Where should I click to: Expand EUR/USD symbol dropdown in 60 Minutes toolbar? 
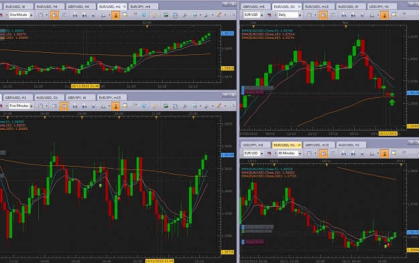tap(261, 153)
